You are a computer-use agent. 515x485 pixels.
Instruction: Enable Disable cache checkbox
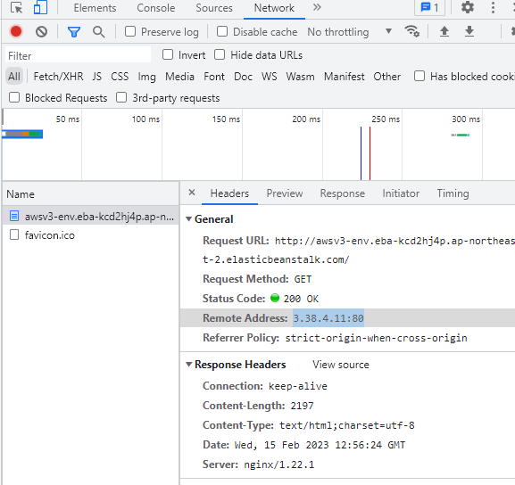click(222, 31)
